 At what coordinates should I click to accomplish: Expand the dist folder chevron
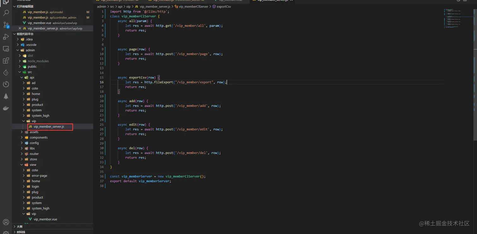(20, 56)
